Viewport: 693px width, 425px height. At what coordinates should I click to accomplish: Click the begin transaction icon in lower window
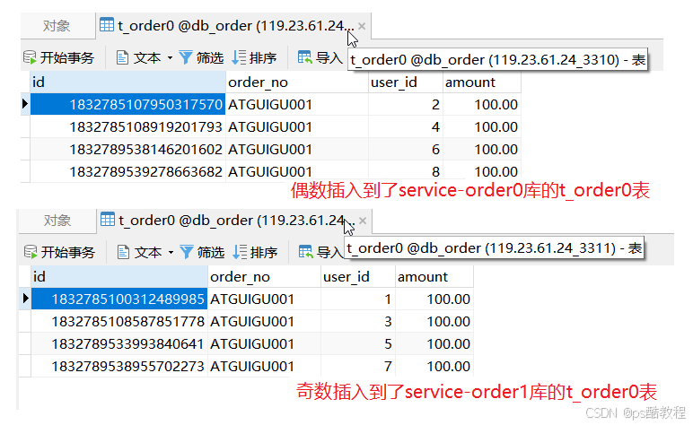[x=31, y=252]
